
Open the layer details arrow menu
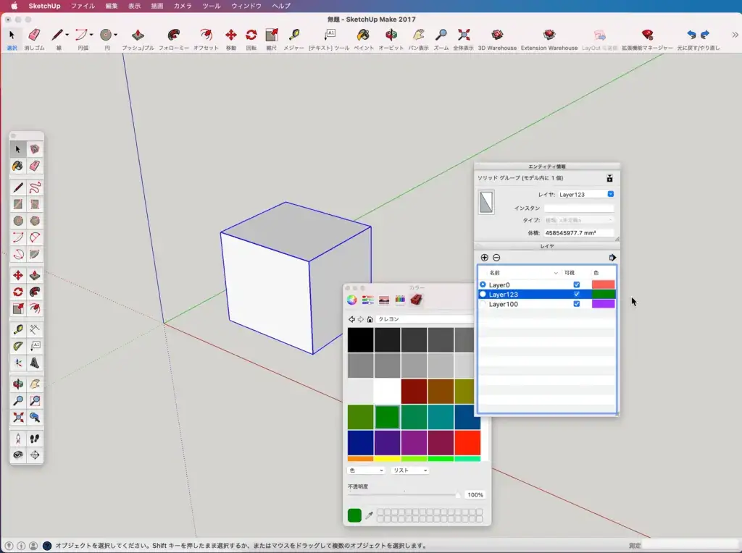pos(612,258)
